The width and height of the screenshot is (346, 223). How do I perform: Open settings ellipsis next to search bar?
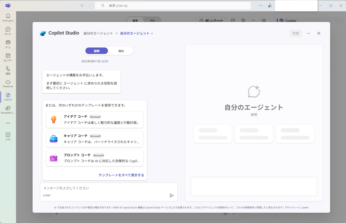pyautogui.click(x=261, y=5)
